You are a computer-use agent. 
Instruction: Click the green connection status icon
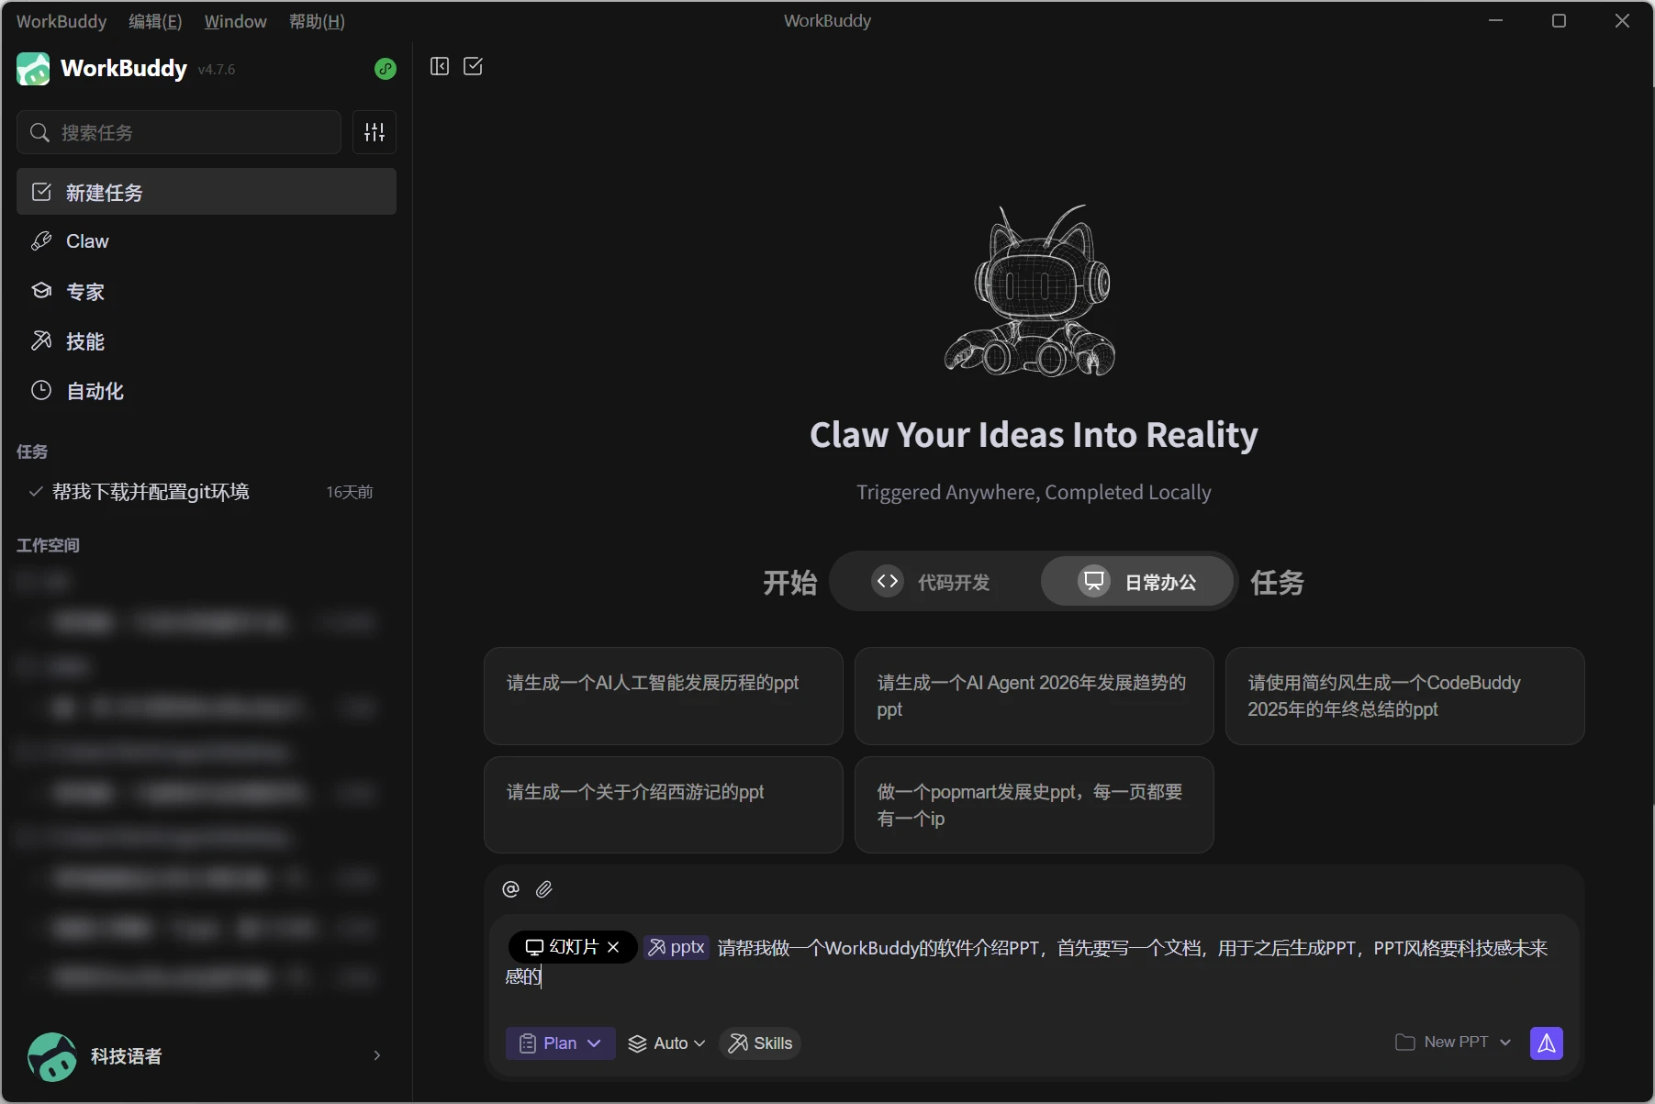coord(386,69)
